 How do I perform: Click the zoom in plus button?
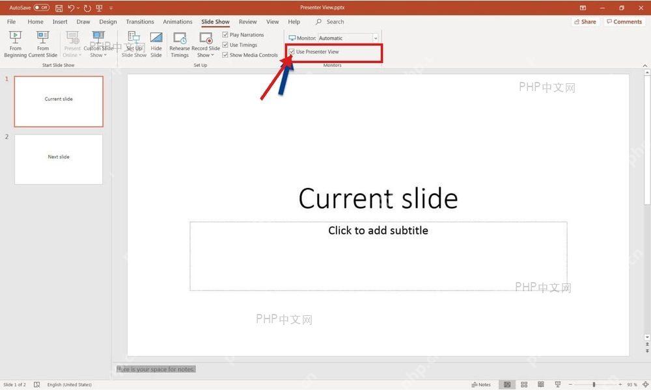620,385
